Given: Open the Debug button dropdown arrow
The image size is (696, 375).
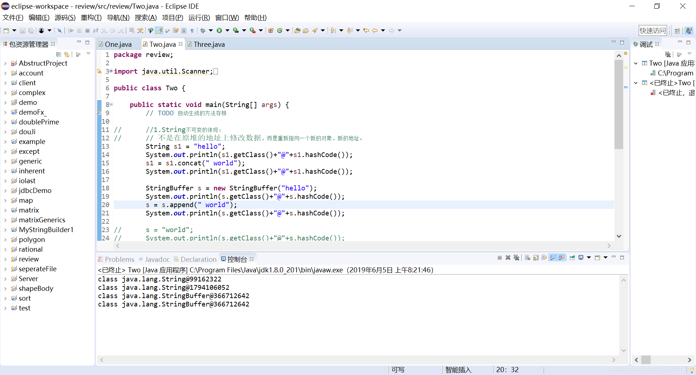Looking at the screenshot, I should pyautogui.click(x=211, y=30).
